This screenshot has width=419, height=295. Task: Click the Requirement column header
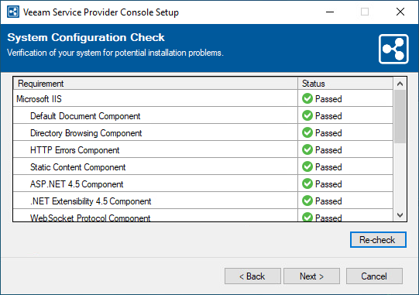click(155, 84)
